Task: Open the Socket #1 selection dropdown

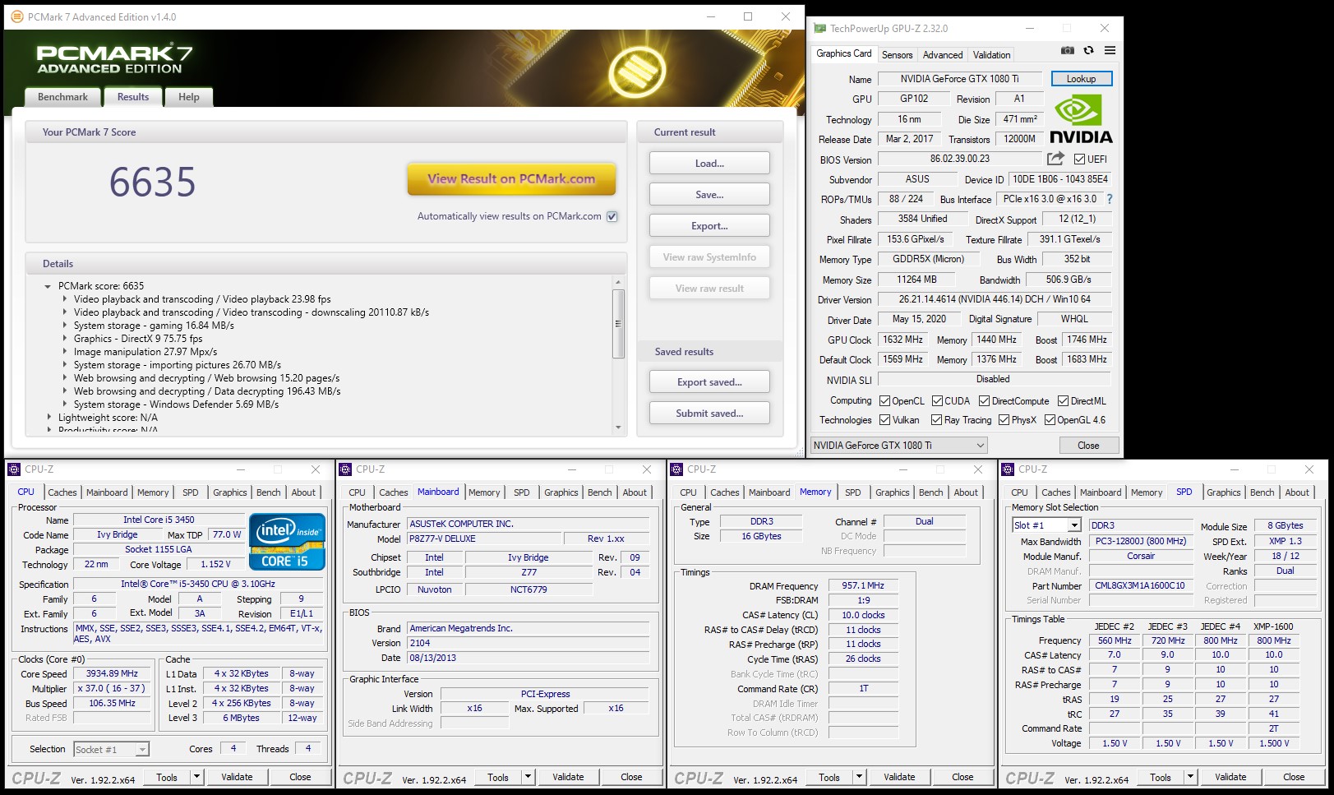Action: pyautogui.click(x=141, y=749)
